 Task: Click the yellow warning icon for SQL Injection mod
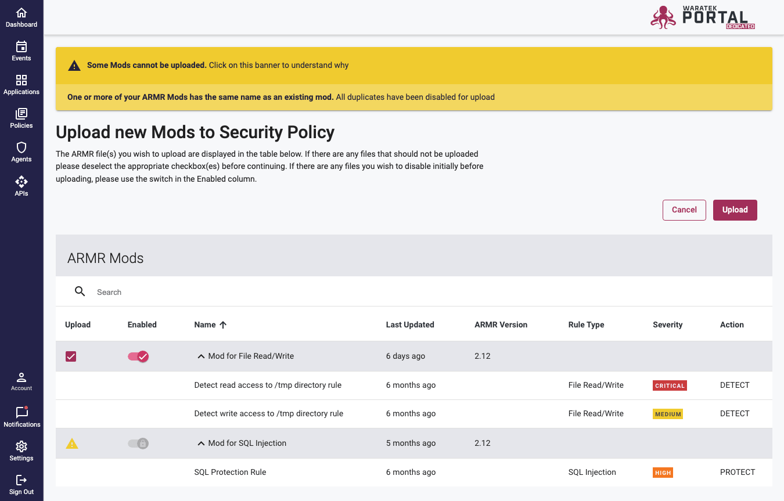pos(72,444)
